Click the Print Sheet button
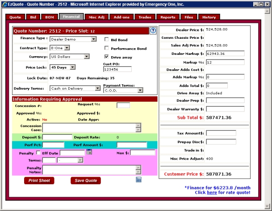 (39, 181)
